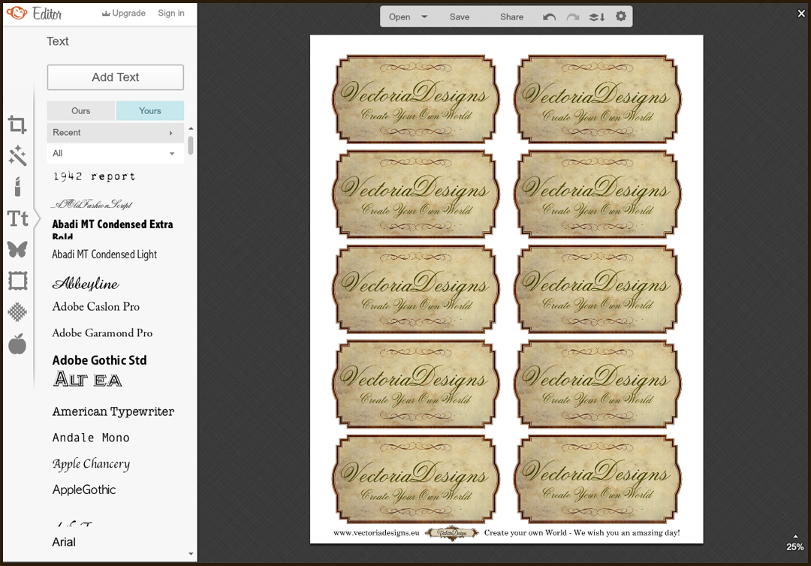Choose Abadi MT Condensed Extra Bold font
811x566 pixels.
click(x=113, y=229)
